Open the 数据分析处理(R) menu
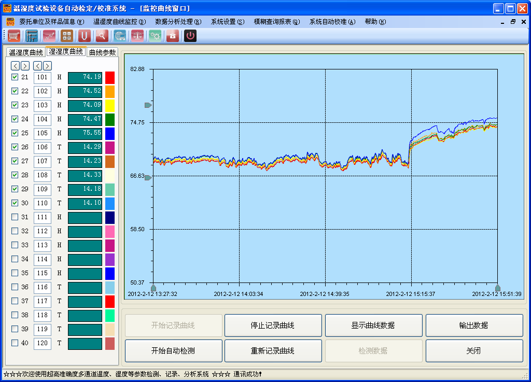 178,22
